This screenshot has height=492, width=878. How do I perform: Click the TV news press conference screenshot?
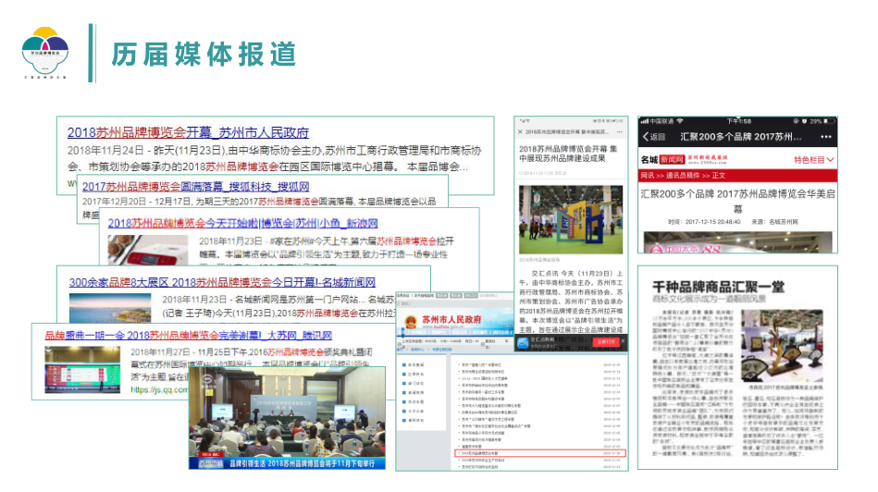(x=287, y=418)
